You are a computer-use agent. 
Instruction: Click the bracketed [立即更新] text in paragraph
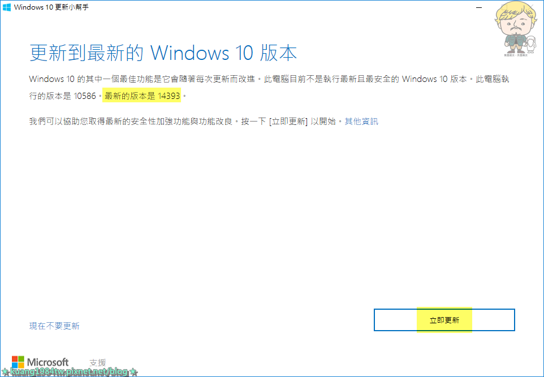(x=288, y=122)
